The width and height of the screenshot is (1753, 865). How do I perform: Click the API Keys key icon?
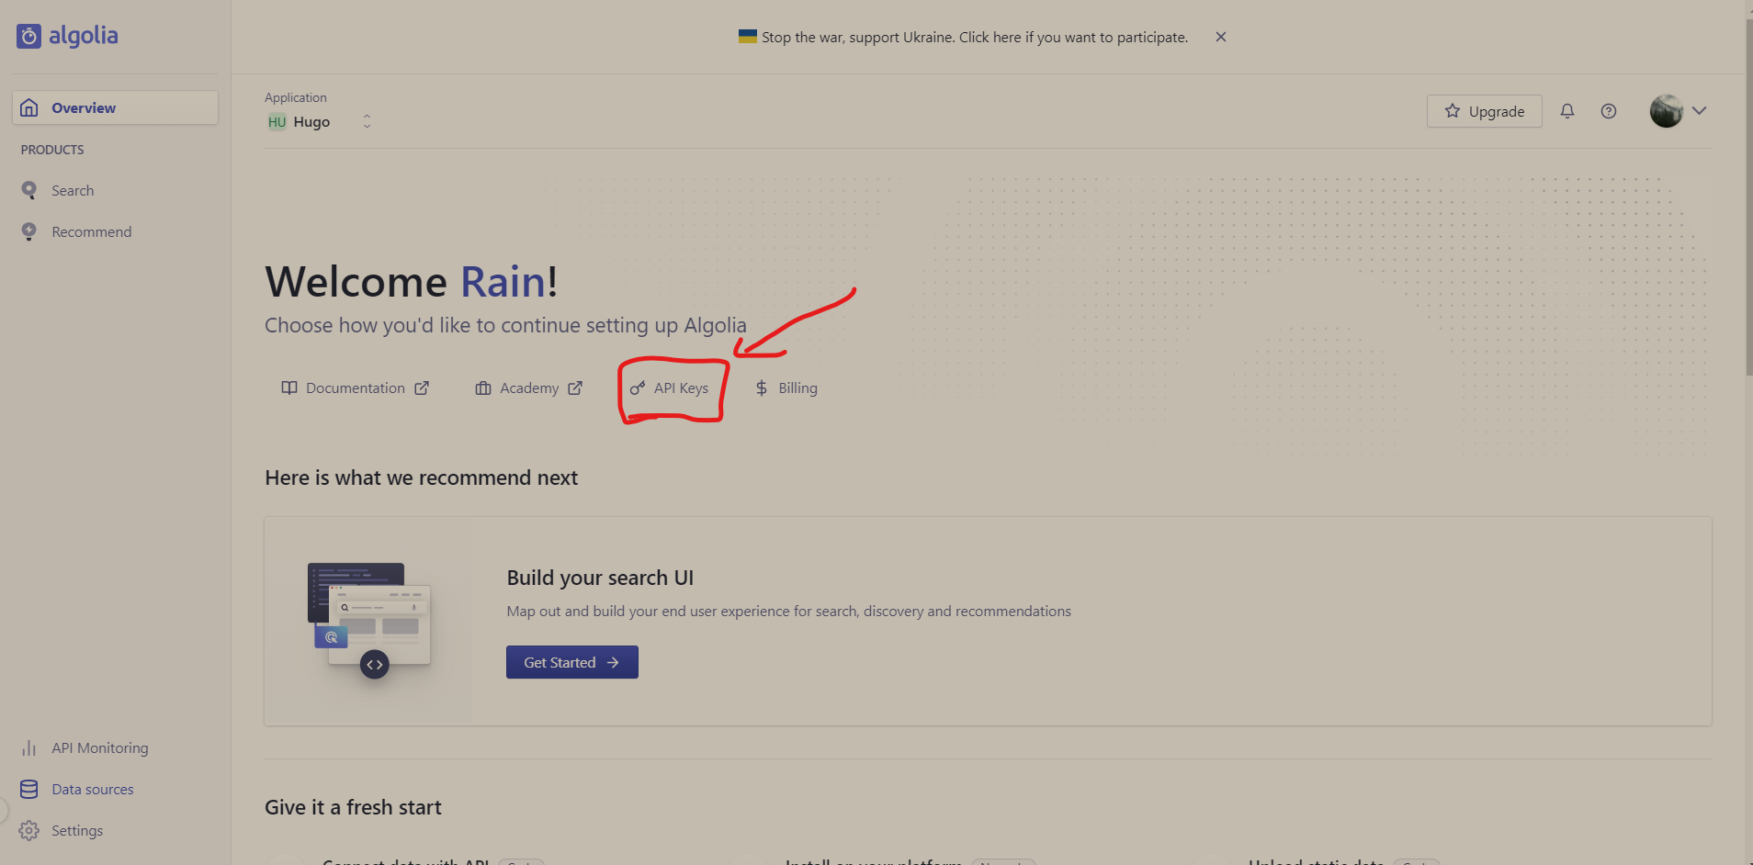coord(638,388)
